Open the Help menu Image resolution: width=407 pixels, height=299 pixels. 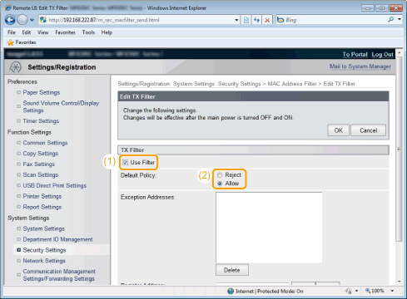(107, 32)
